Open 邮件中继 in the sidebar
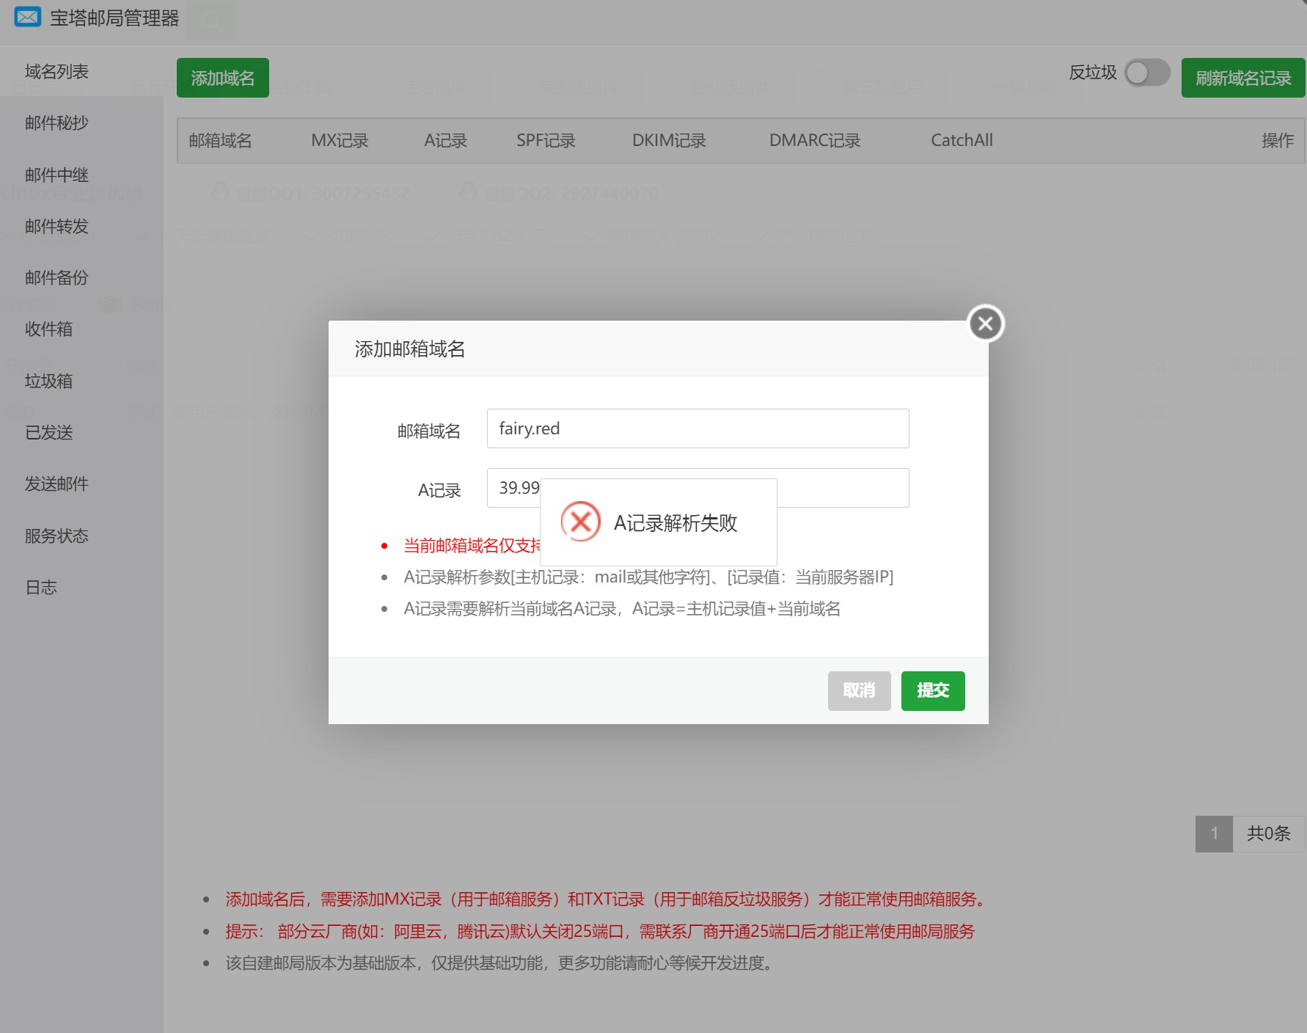1307x1033 pixels. [x=56, y=175]
